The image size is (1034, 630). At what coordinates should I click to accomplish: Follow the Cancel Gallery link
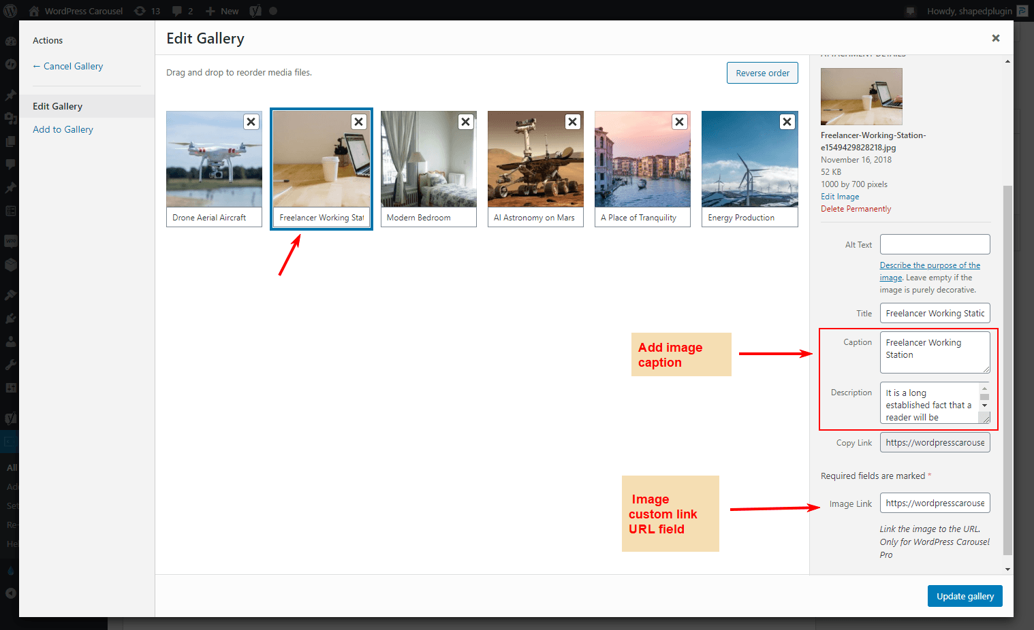(x=67, y=65)
